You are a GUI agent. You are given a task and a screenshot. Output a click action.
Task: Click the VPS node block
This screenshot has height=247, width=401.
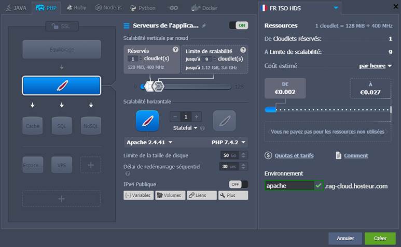pyautogui.click(x=61, y=165)
